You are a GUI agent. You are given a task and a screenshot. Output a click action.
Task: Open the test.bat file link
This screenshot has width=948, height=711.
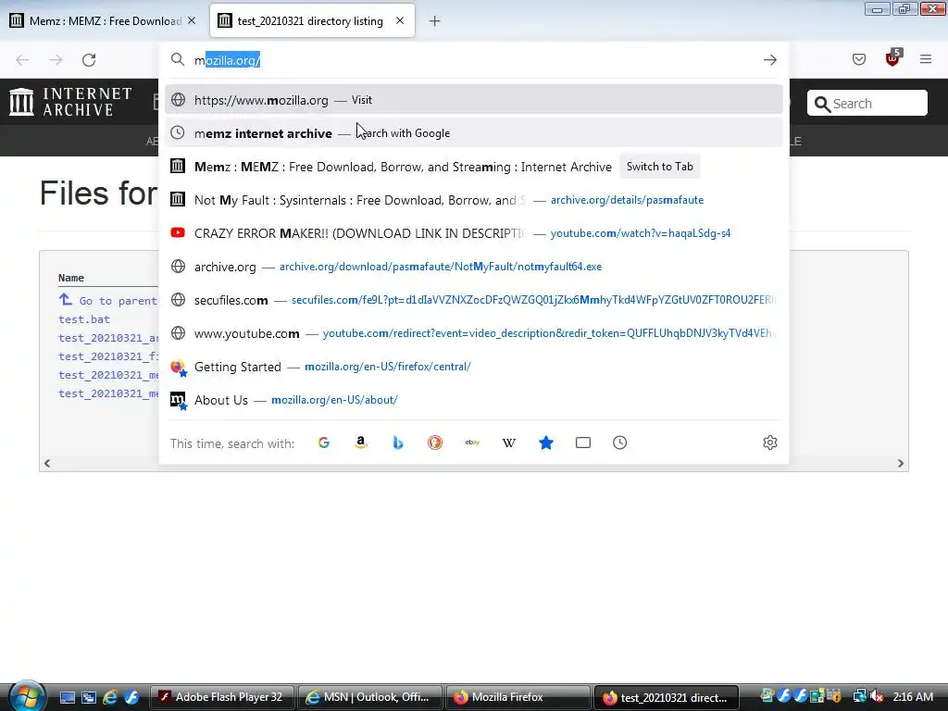point(84,319)
